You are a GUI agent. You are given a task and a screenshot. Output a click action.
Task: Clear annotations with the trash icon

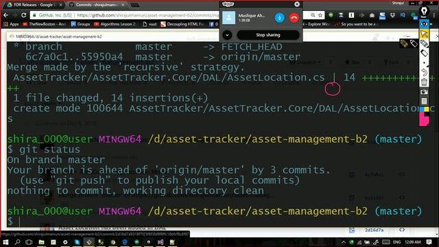[424, 82]
